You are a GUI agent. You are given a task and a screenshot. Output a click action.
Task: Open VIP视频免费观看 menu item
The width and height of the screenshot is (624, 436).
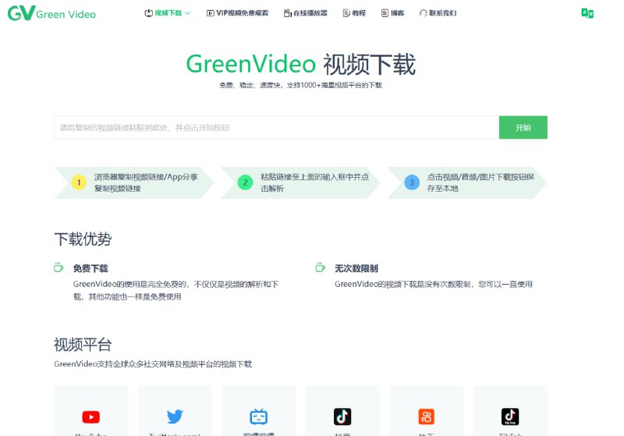click(x=237, y=13)
